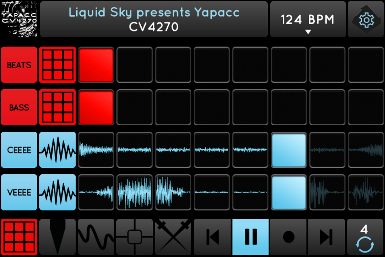
Task: Toggle the highlighted blue clip in CEEEE row
Action: click(289, 150)
